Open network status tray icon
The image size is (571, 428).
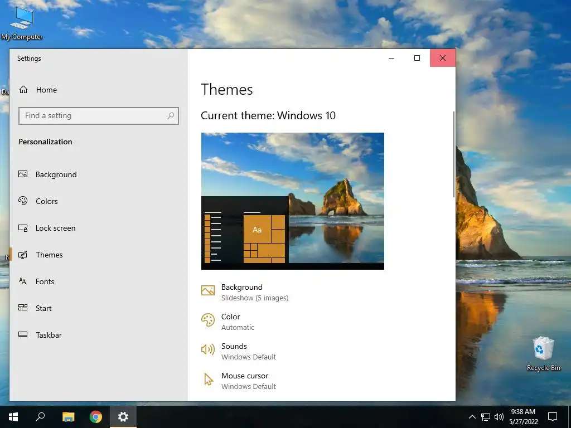pos(486,417)
